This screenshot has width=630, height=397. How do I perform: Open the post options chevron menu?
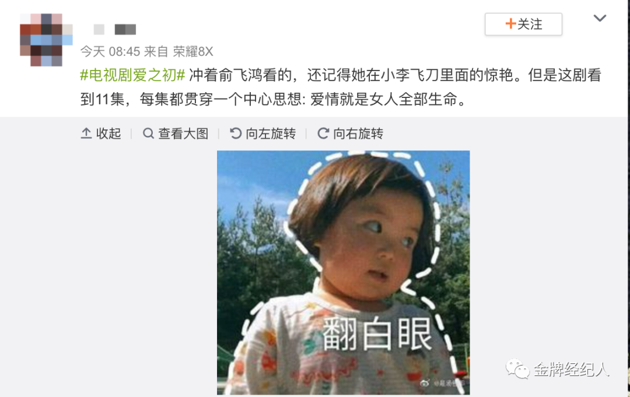(x=600, y=18)
